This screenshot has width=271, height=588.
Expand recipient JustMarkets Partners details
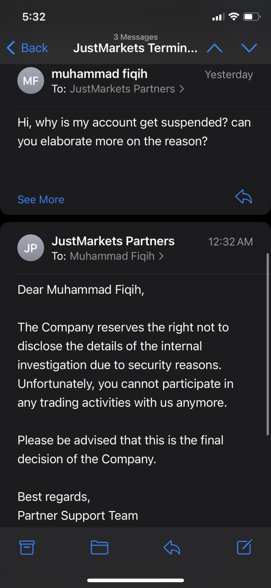(x=126, y=89)
